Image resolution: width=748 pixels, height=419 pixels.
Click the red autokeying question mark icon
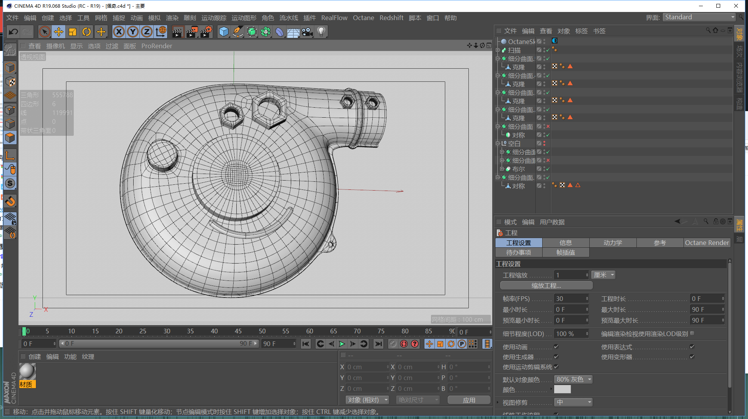(x=415, y=344)
